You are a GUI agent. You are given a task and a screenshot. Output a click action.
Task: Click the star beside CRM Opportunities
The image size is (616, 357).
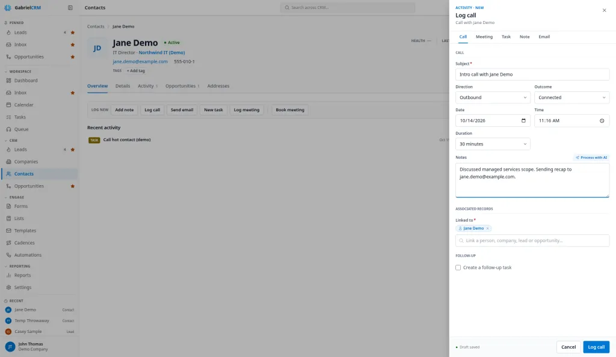[x=72, y=186]
